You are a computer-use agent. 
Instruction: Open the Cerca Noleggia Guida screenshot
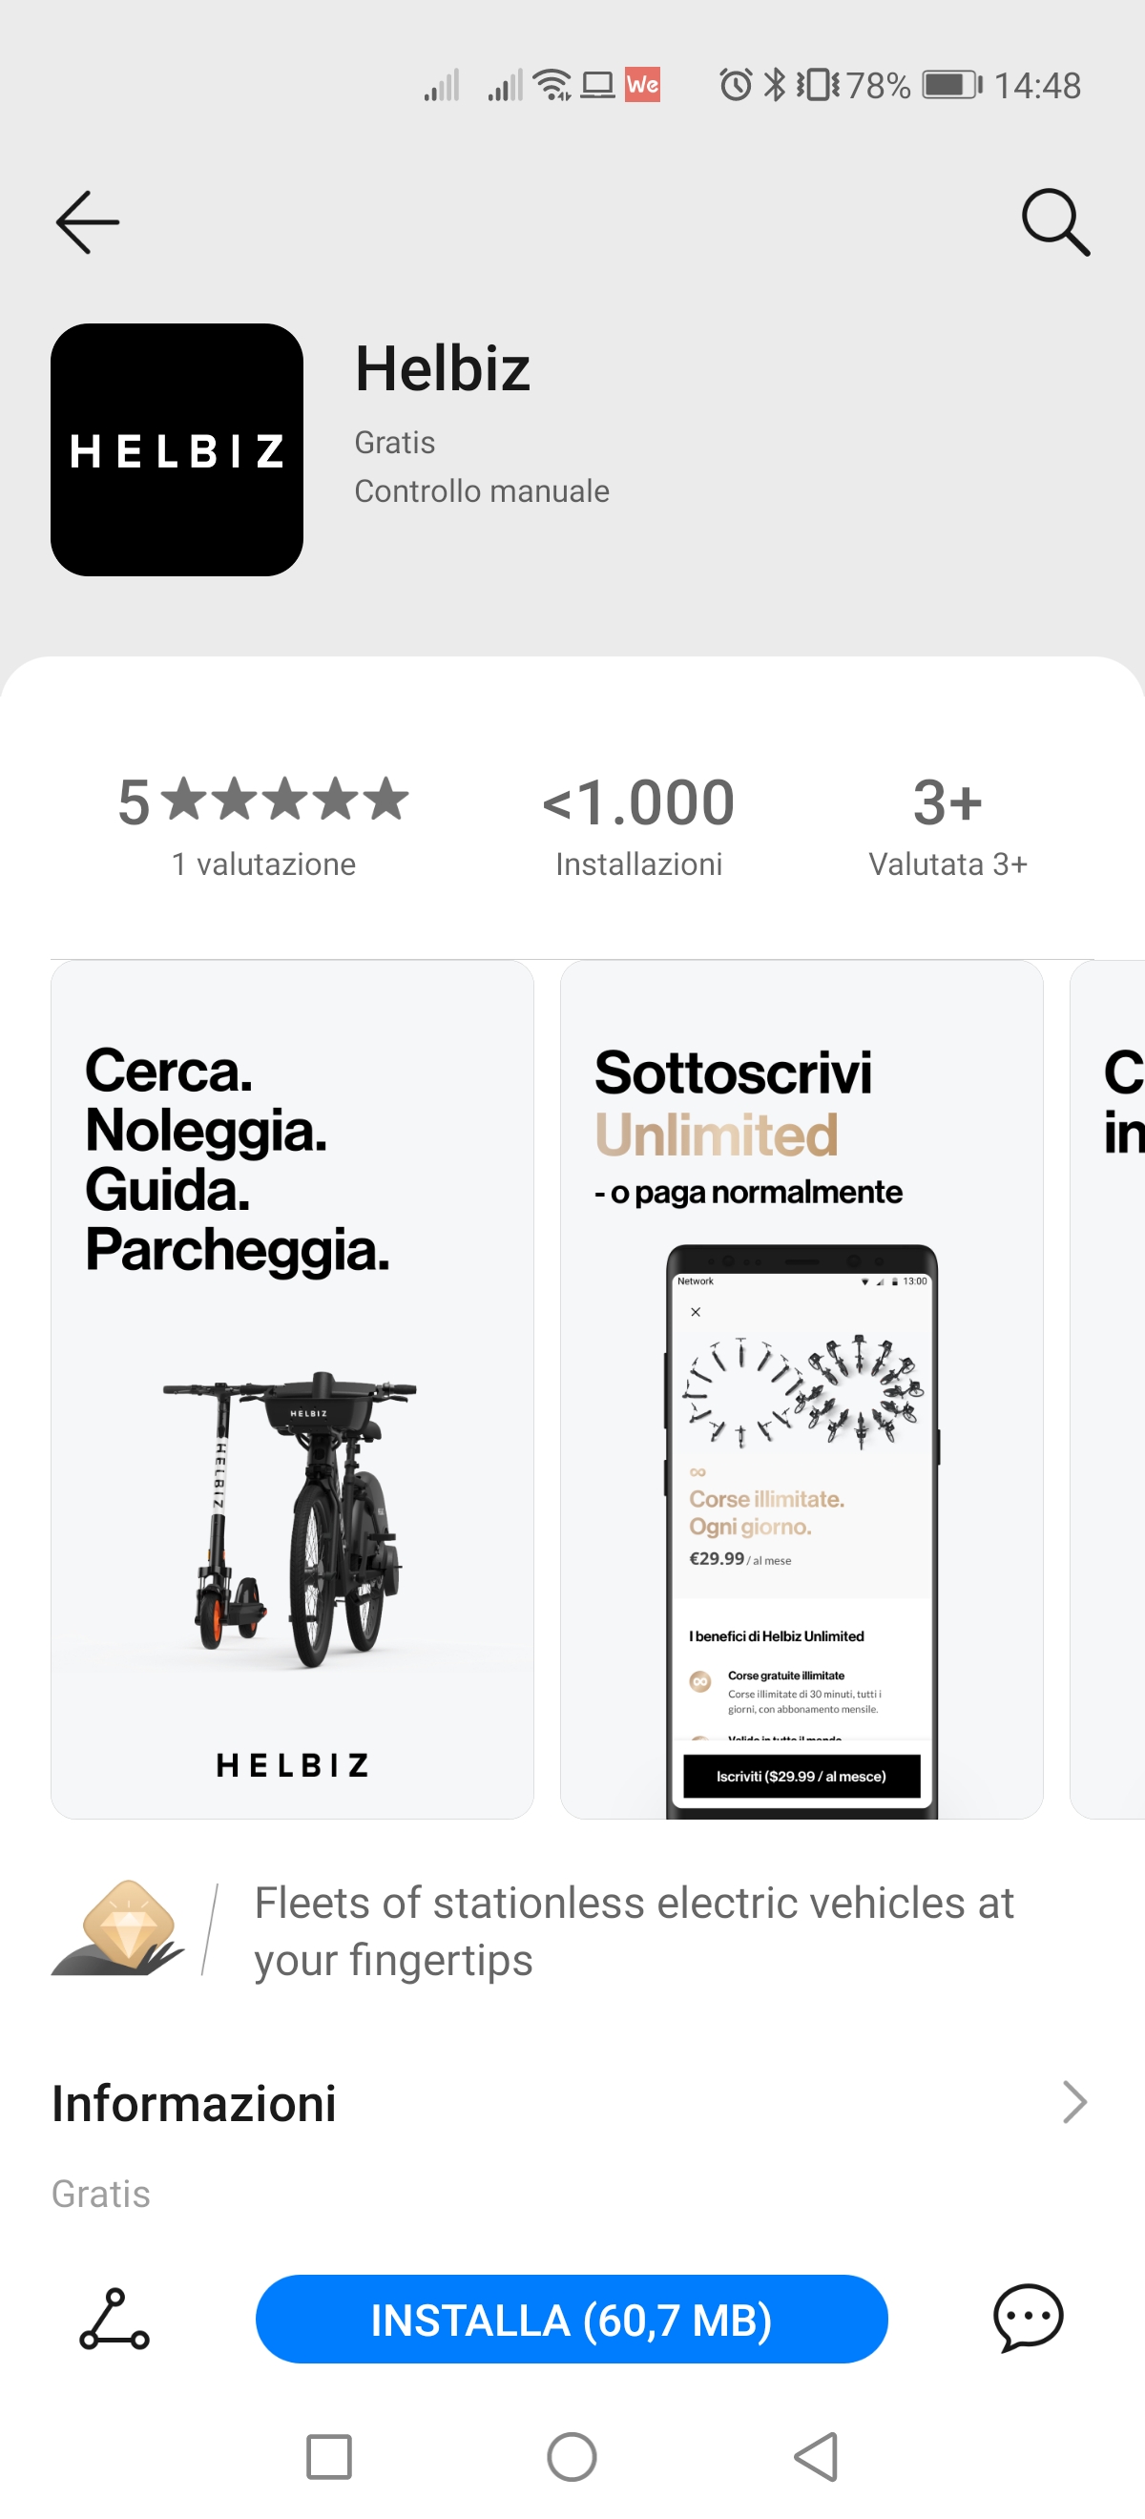click(x=292, y=1388)
